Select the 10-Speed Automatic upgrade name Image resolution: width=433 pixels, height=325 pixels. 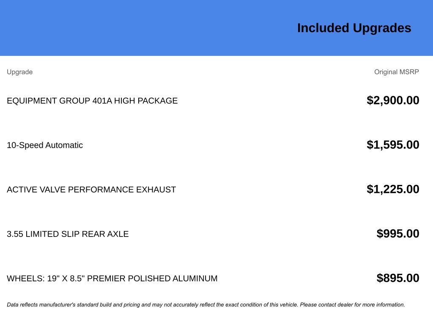pos(45,145)
